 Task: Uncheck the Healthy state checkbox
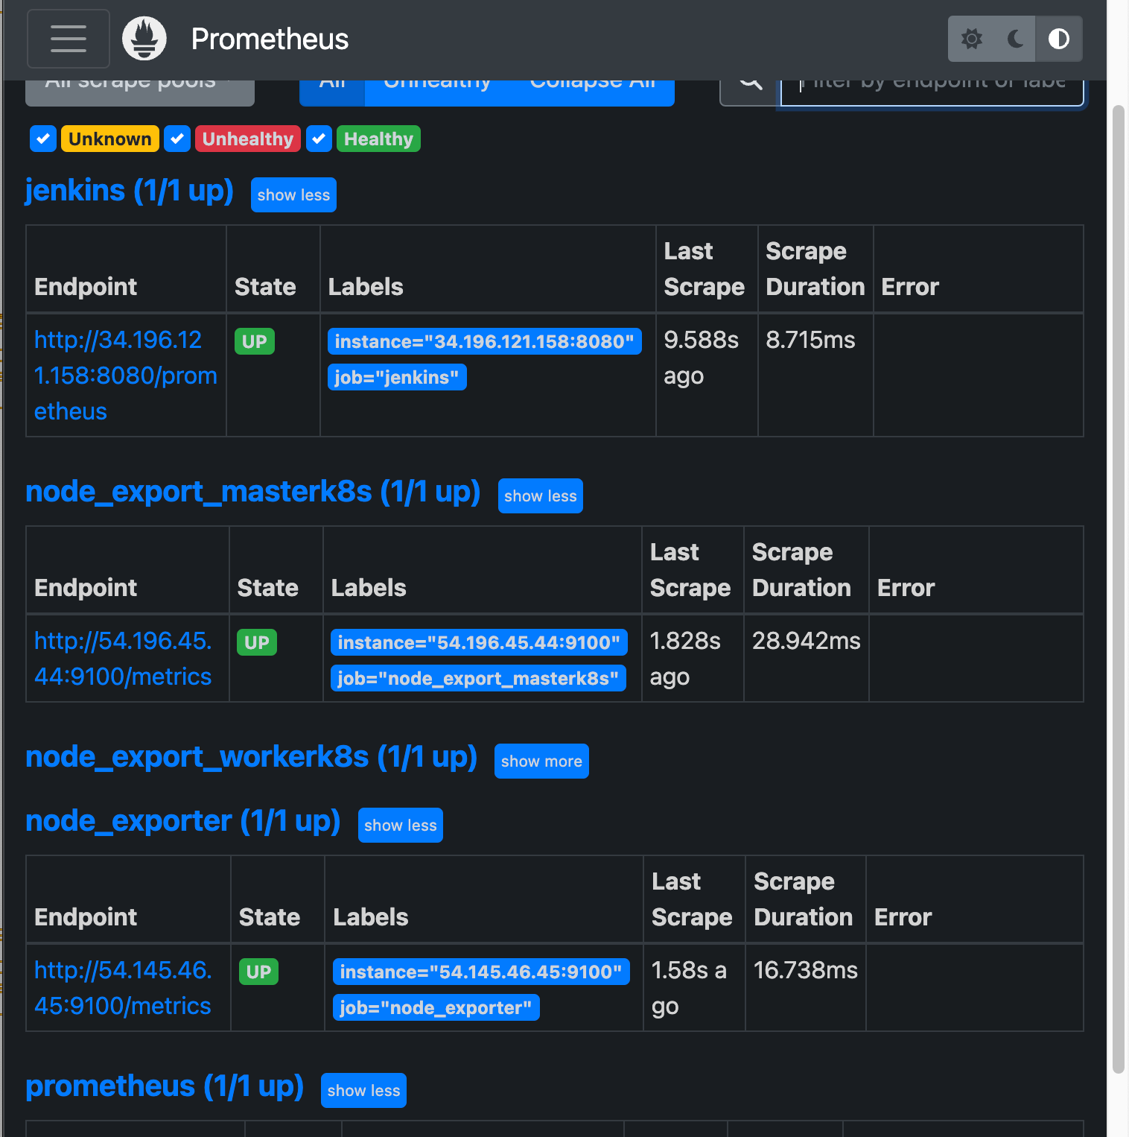point(319,139)
